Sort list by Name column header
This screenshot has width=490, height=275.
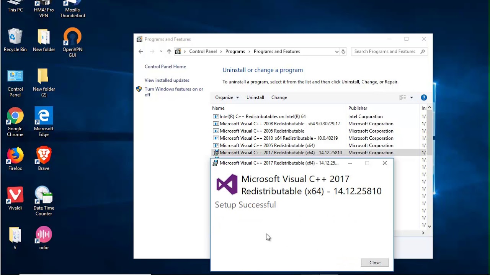[278, 108]
